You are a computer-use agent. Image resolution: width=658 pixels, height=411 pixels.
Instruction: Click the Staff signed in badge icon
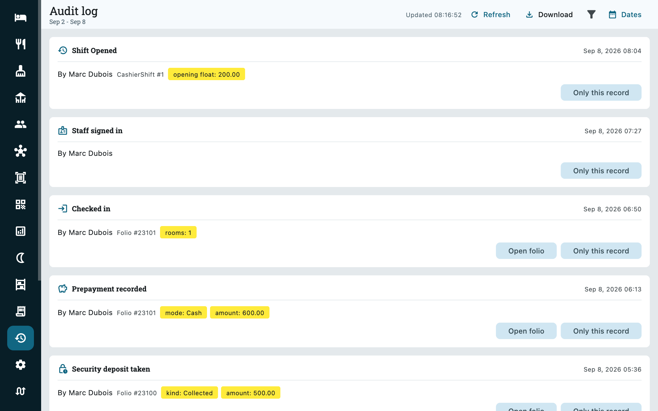(63, 130)
